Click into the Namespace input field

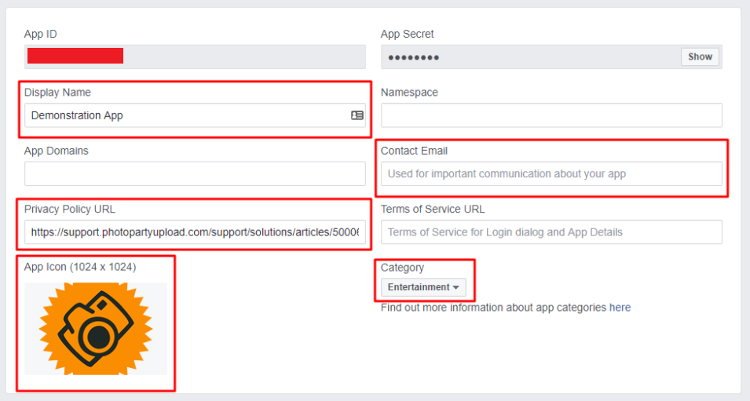tap(551, 115)
